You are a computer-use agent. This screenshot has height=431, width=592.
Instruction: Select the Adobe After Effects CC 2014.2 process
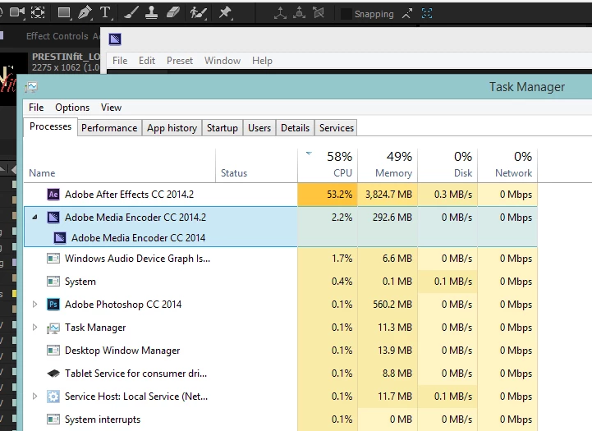pos(281,195)
